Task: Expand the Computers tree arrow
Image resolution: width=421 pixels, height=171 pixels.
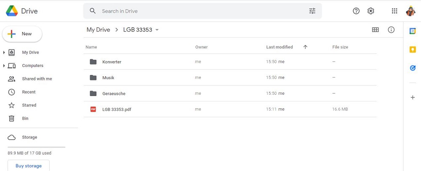Action: pyautogui.click(x=4, y=66)
